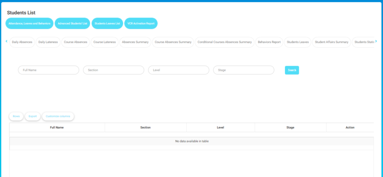Open the Rows dropdown button
Image resolution: width=383 pixels, height=177 pixels.
[x=16, y=116]
